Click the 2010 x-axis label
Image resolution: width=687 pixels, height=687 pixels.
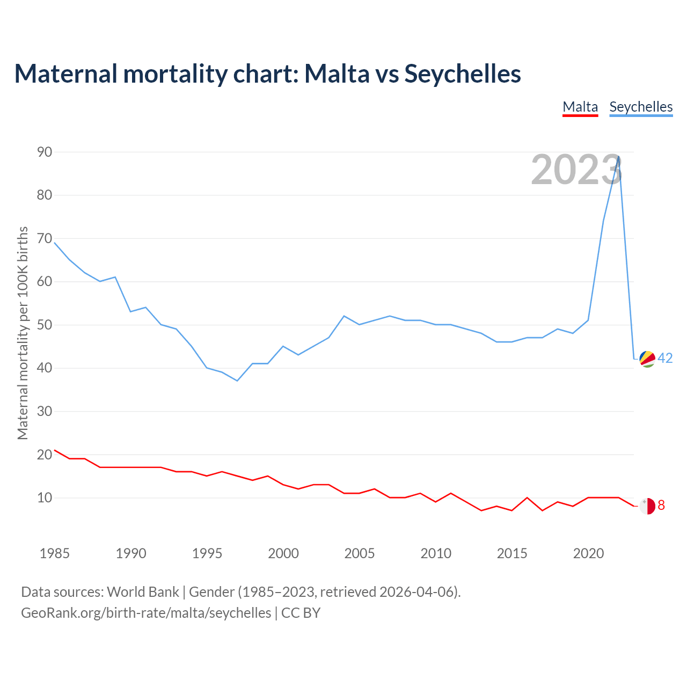click(436, 553)
